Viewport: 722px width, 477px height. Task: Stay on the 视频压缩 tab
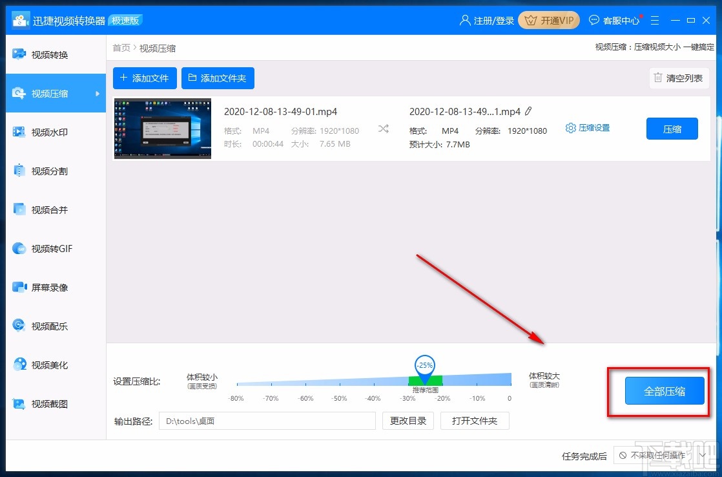(x=50, y=93)
